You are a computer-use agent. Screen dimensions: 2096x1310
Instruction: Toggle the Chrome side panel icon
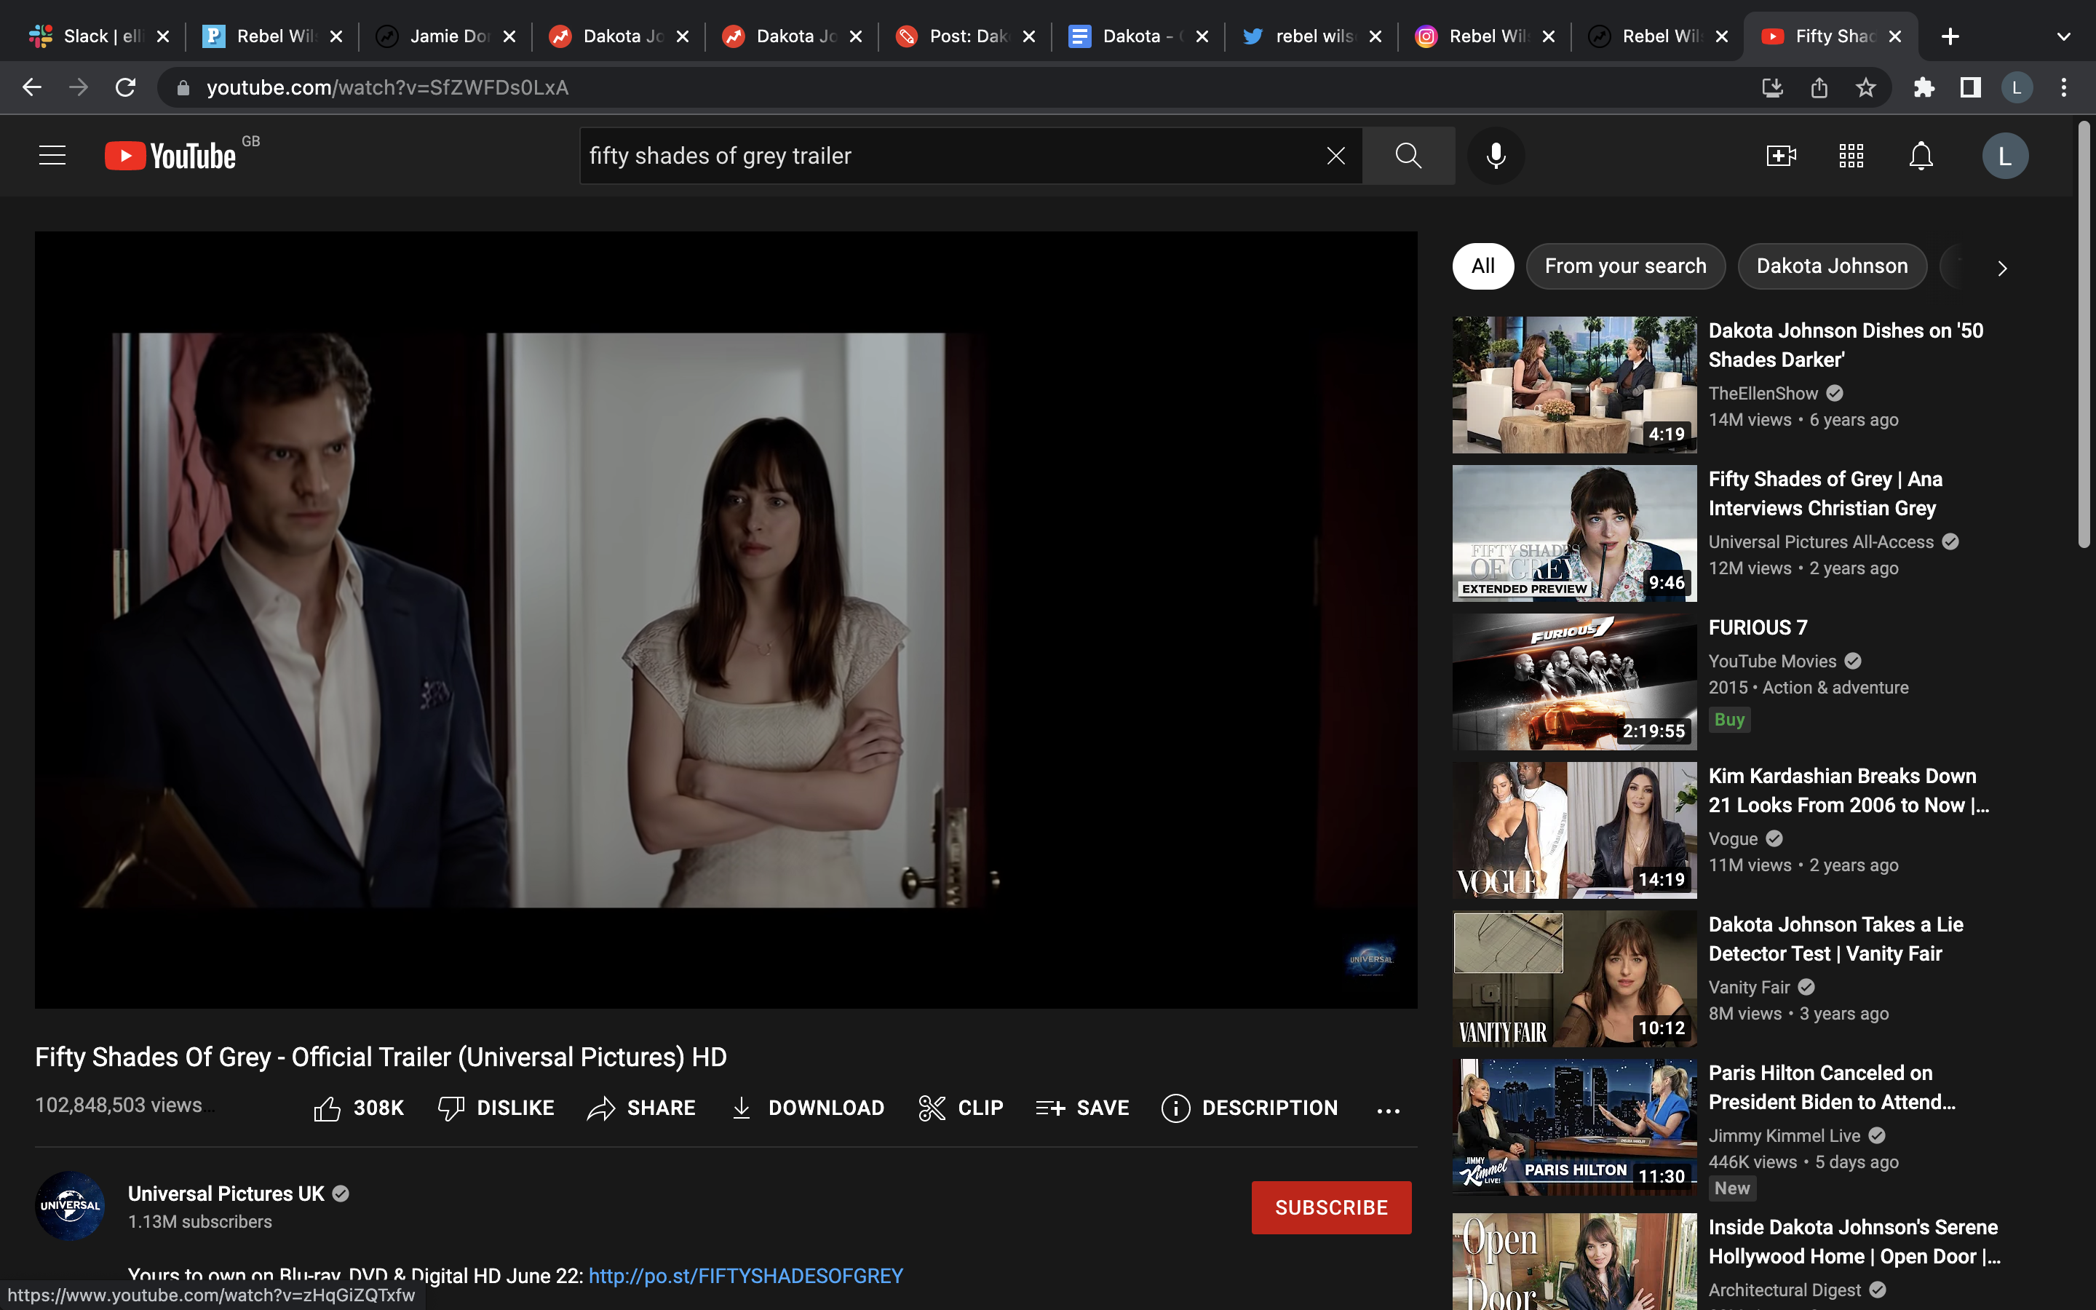[1970, 87]
